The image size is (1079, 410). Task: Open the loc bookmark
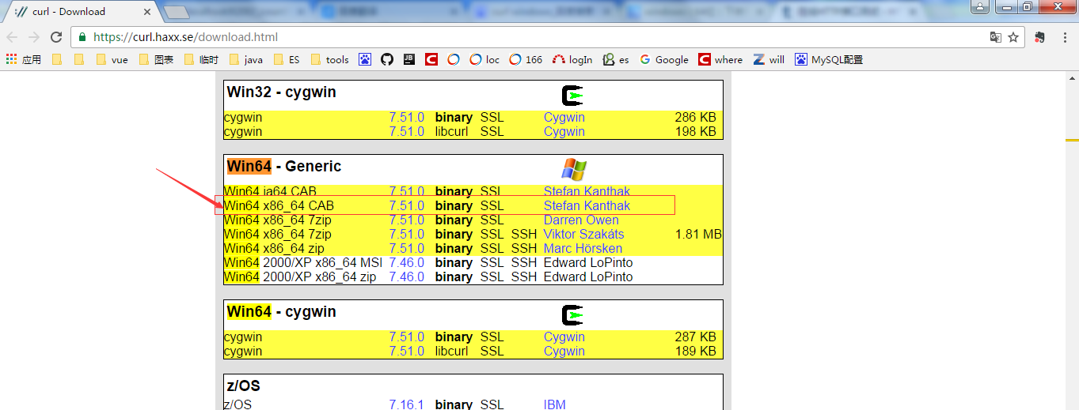[x=484, y=59]
